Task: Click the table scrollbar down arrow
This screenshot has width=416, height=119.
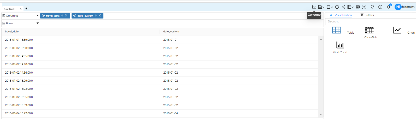Action: click(321, 115)
